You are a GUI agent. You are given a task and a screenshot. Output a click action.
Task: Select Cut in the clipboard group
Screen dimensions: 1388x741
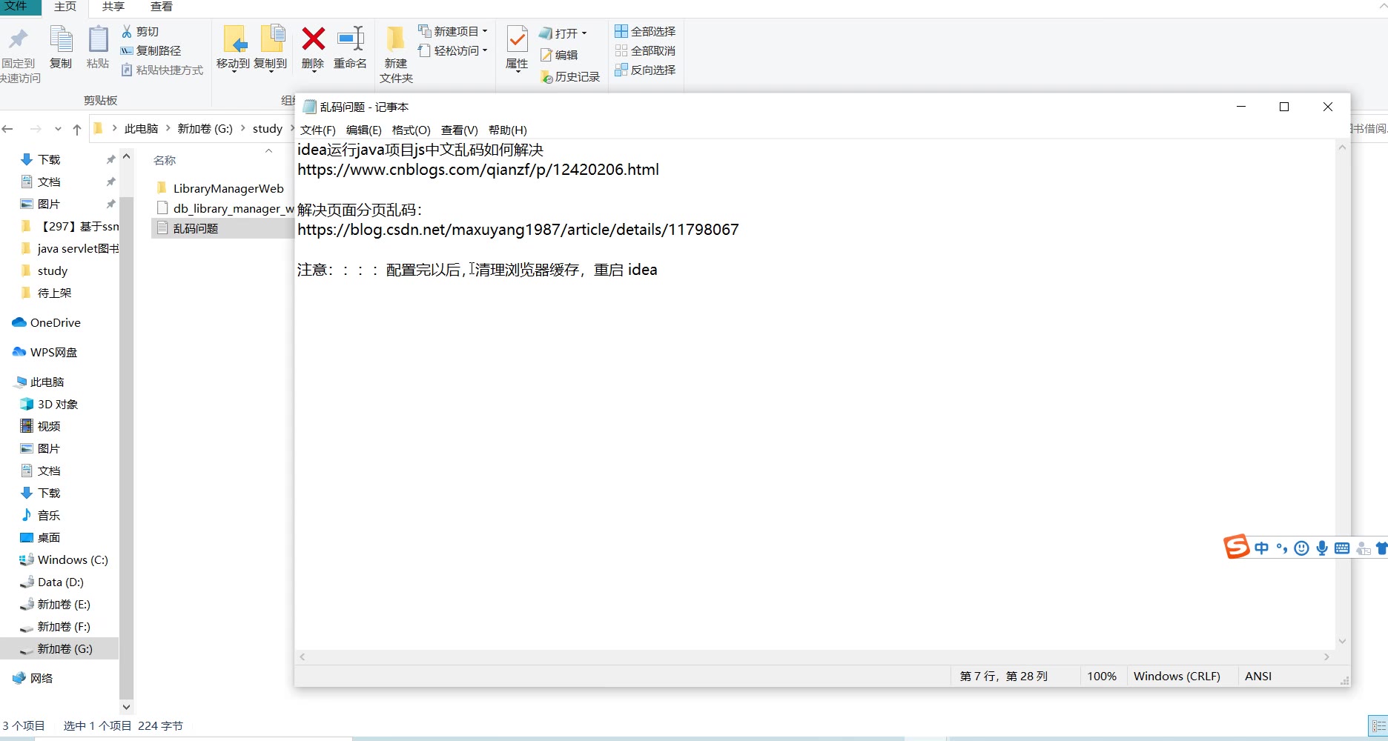[140, 32]
